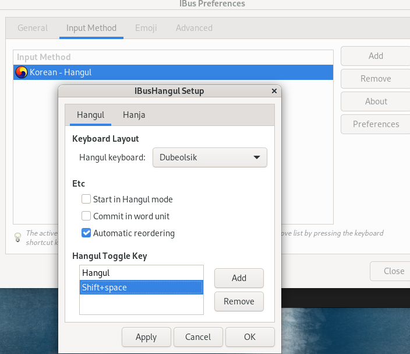Viewport: 410px width, 354px height.
Task: Click the Apply button
Action: click(146, 337)
